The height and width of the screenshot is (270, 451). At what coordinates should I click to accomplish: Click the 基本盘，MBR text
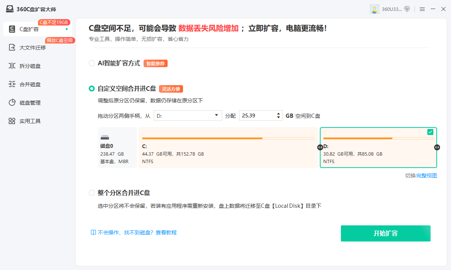point(114,162)
